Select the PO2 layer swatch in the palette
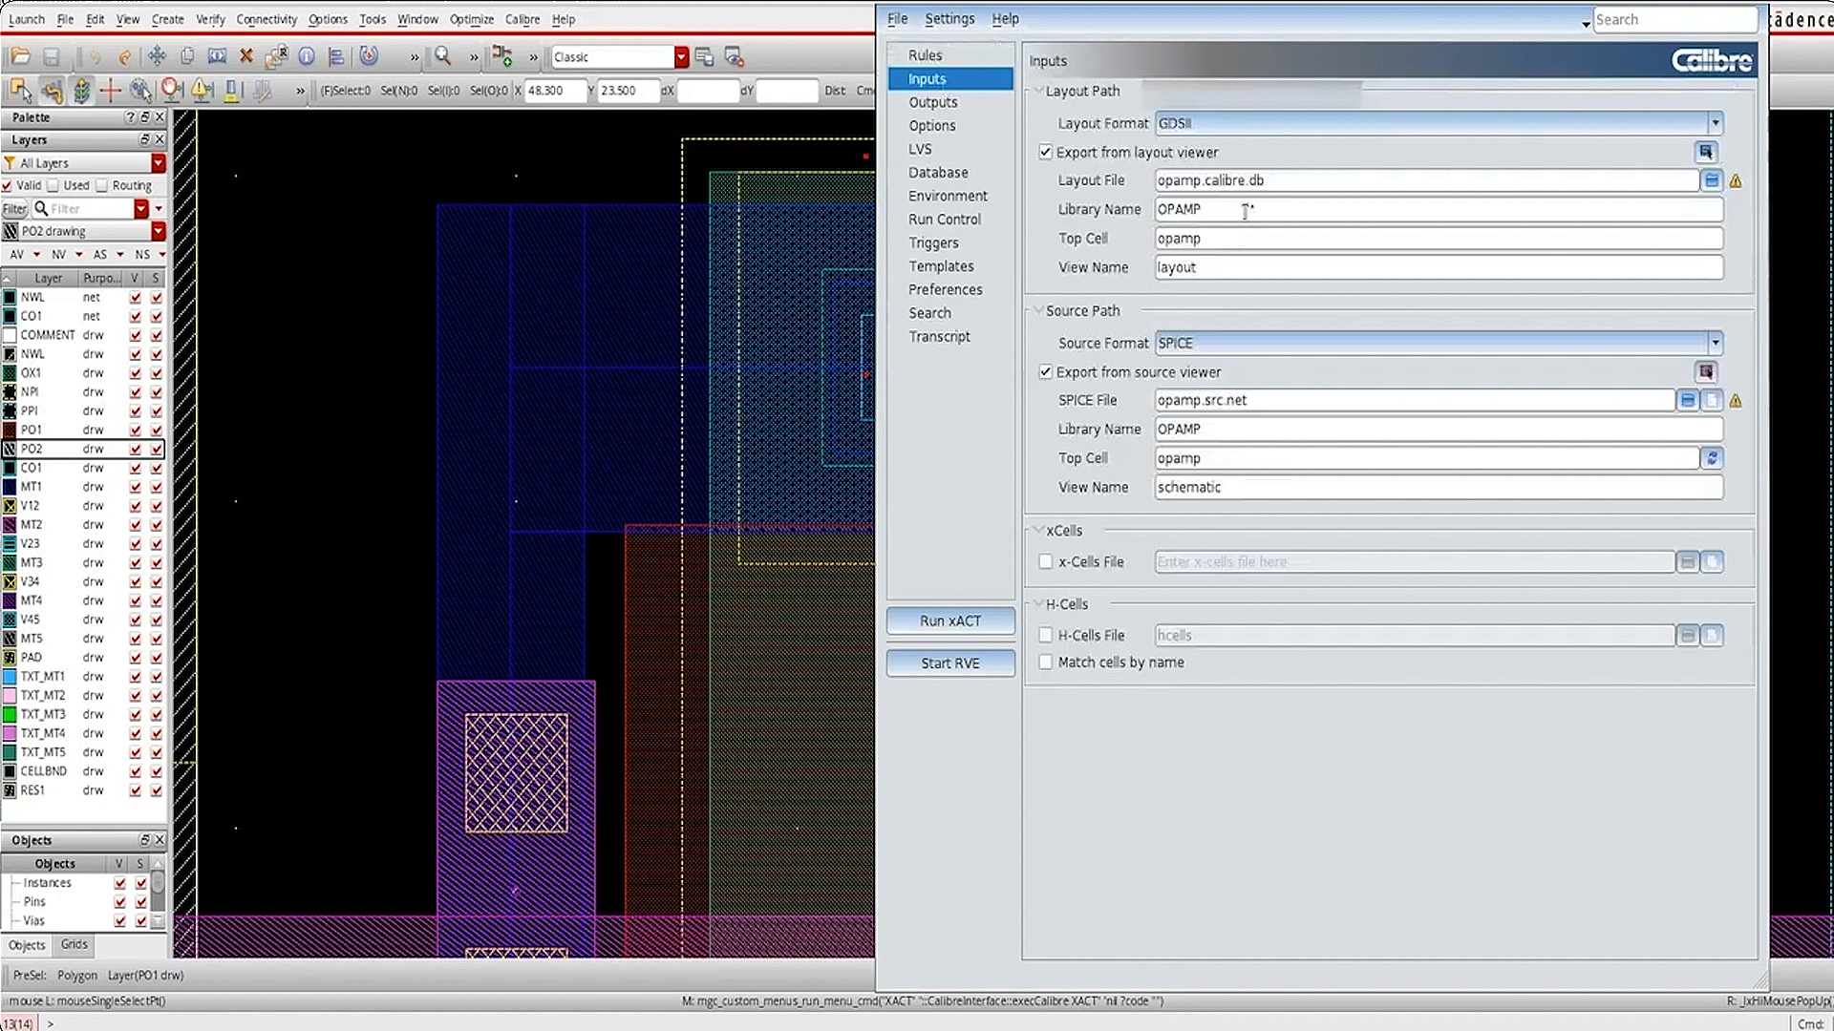 point(10,449)
